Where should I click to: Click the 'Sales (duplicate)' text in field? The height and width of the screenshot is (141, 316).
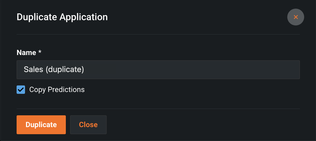(x=54, y=70)
